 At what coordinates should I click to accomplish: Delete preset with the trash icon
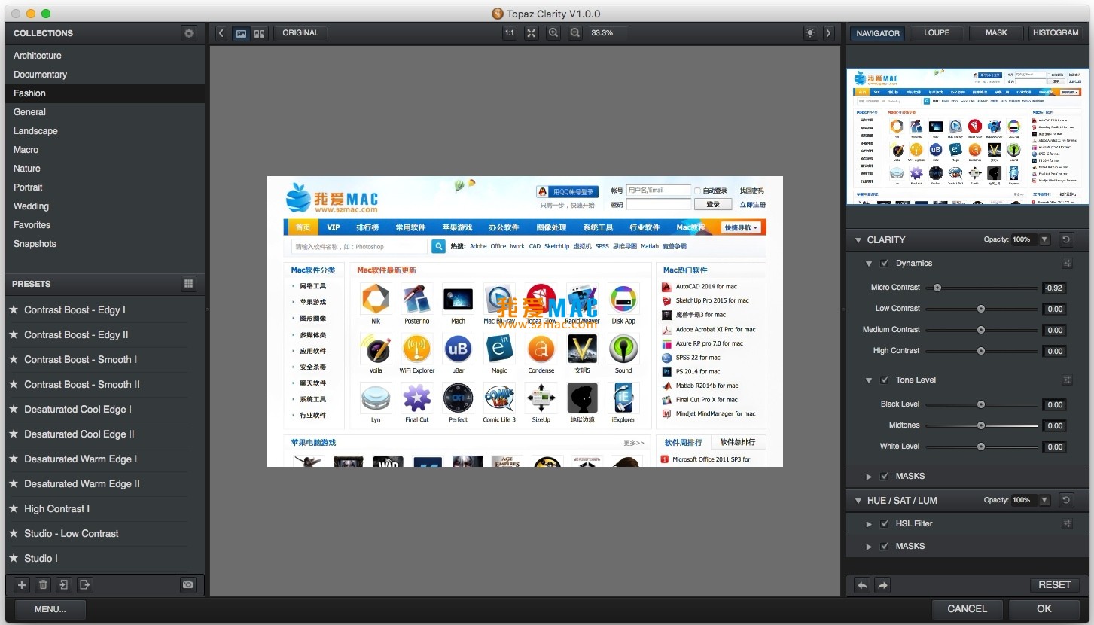coord(43,585)
